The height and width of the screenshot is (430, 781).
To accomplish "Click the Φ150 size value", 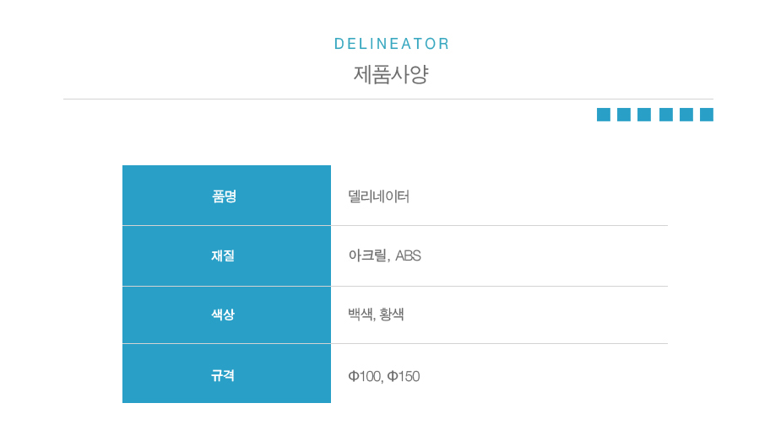I will 403,376.
